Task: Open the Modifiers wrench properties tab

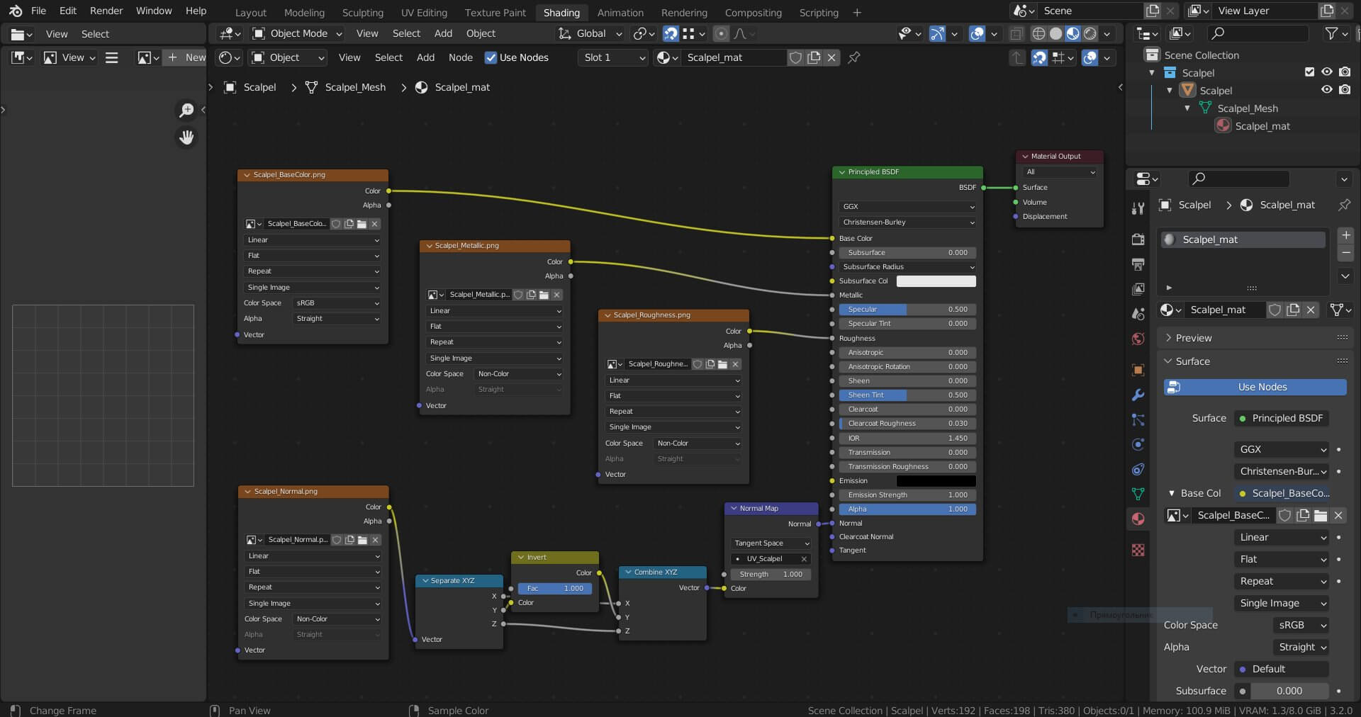Action: point(1138,395)
